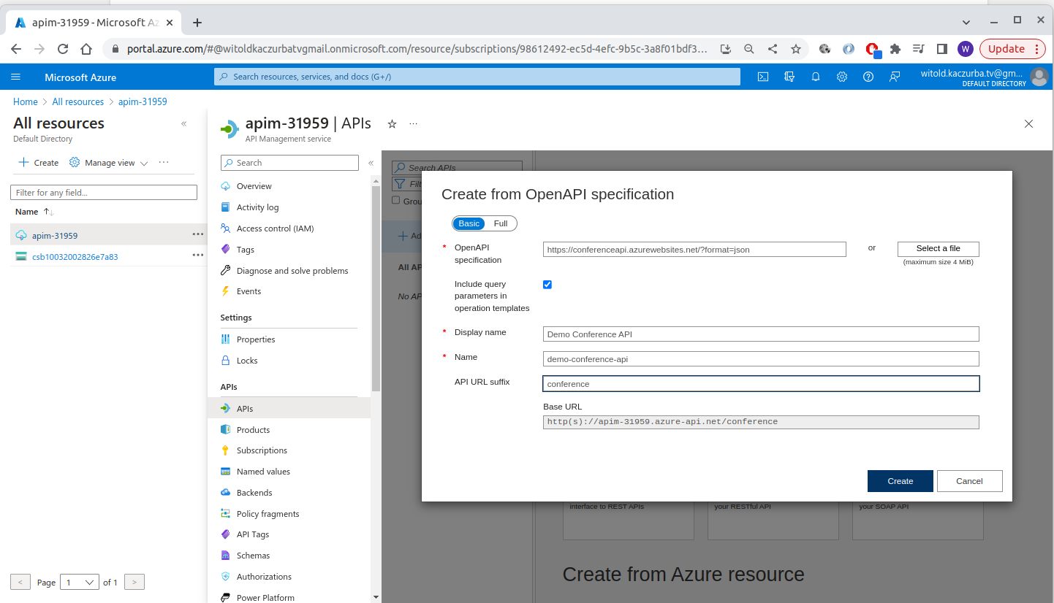Screen dimensions: 1054x603
Task: Collapse the All resources panel
Action: [x=184, y=124]
